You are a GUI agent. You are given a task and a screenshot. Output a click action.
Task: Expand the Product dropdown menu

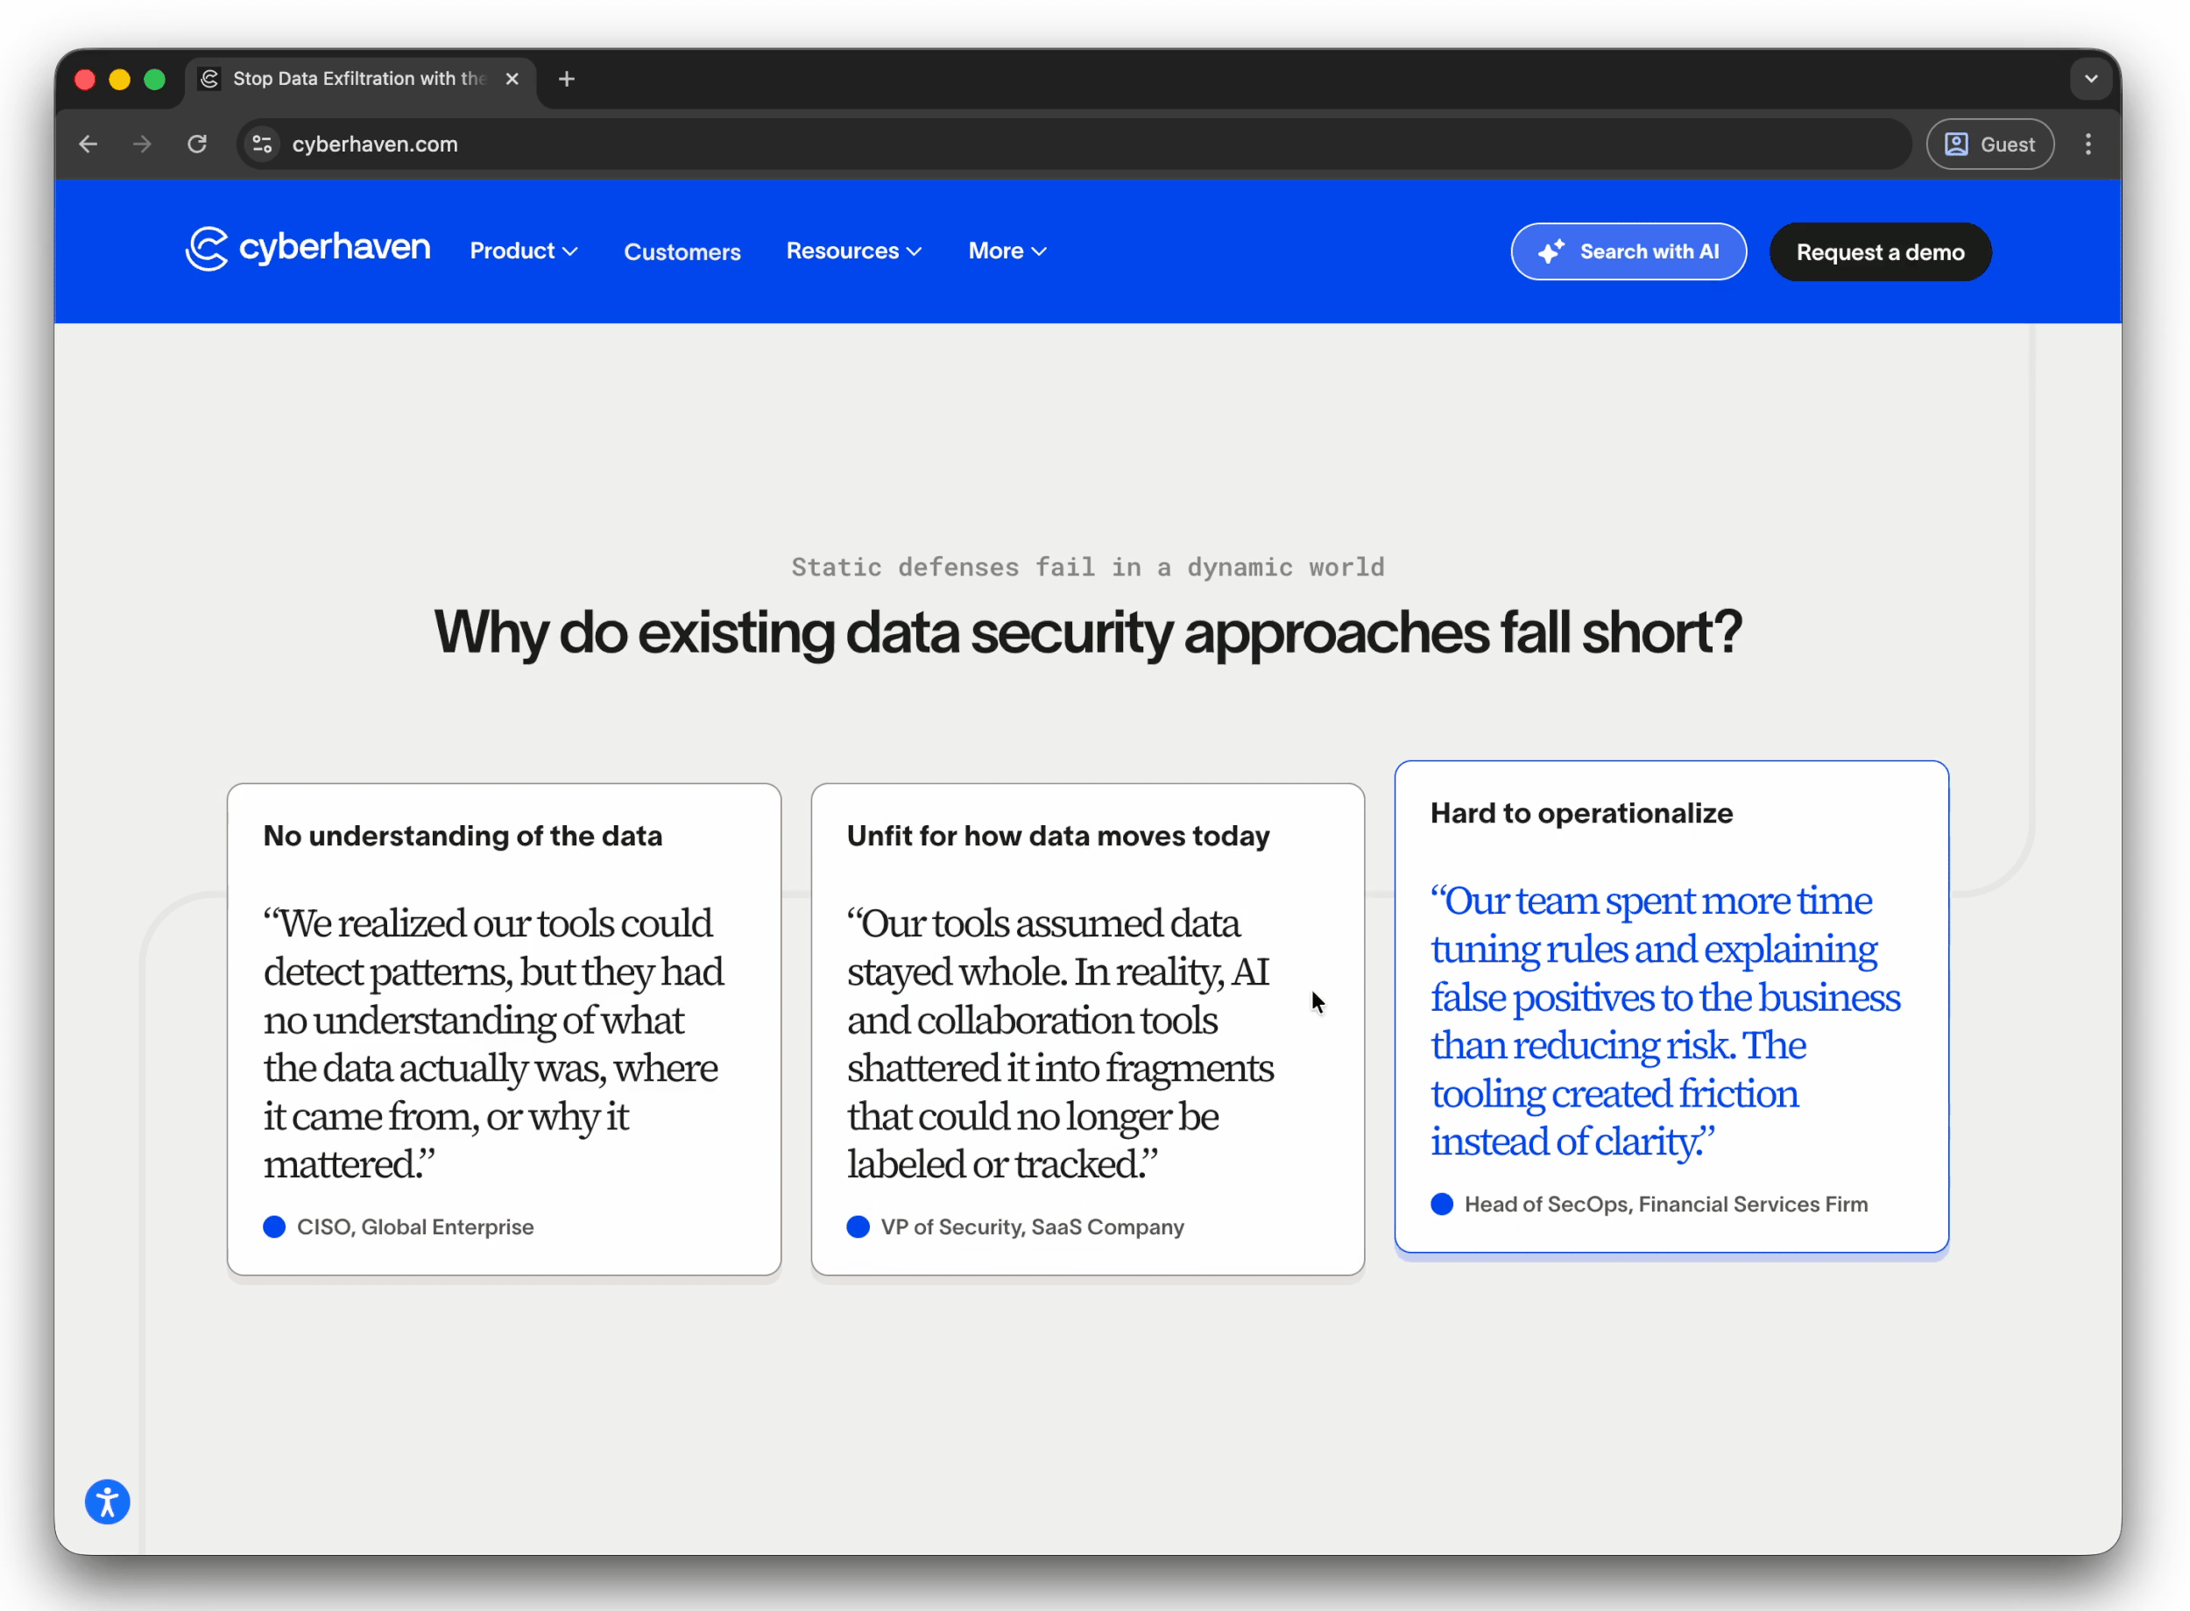click(524, 251)
